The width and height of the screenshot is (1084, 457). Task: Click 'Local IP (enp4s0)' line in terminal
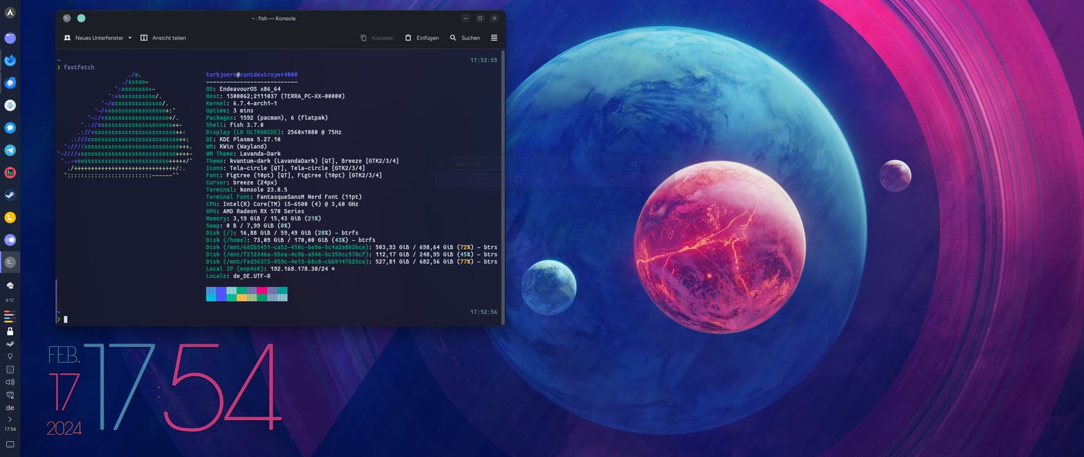click(x=270, y=269)
